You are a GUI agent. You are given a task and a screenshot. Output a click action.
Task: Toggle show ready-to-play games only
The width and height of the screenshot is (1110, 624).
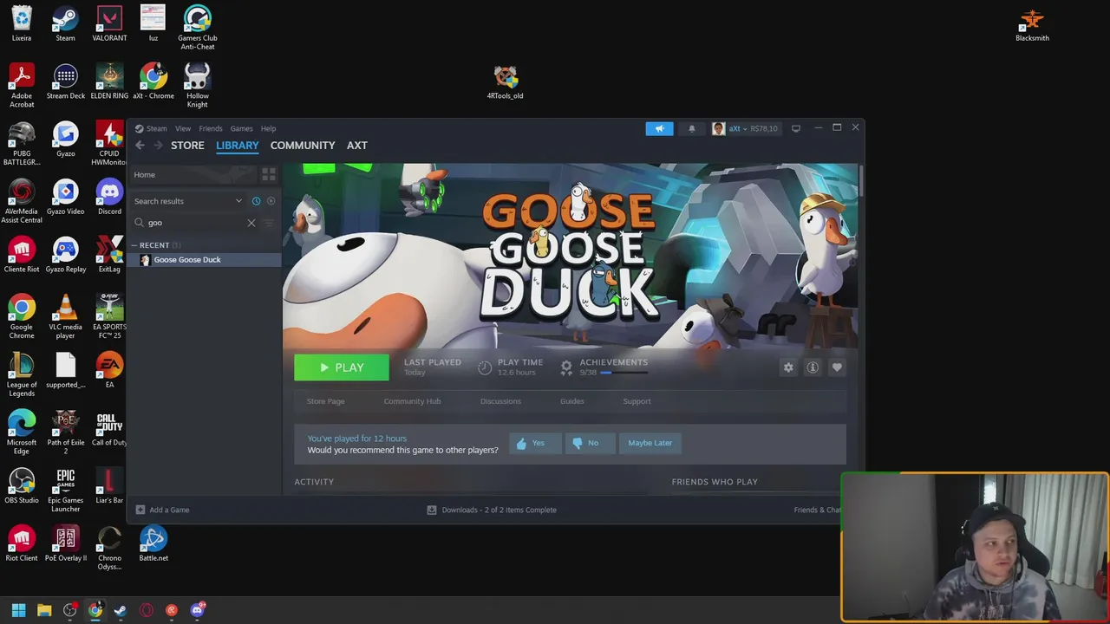click(271, 201)
